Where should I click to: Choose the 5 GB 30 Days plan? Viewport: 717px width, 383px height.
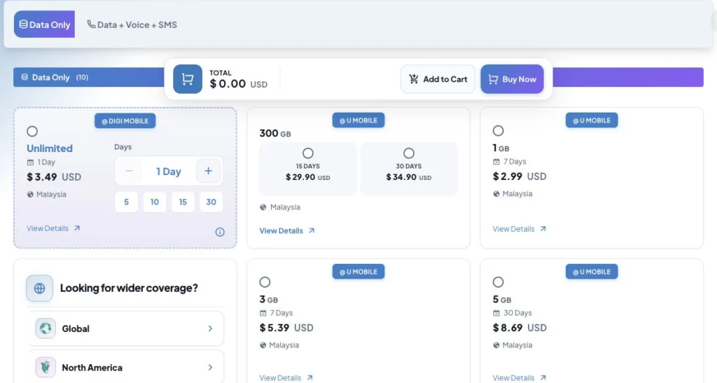point(498,282)
